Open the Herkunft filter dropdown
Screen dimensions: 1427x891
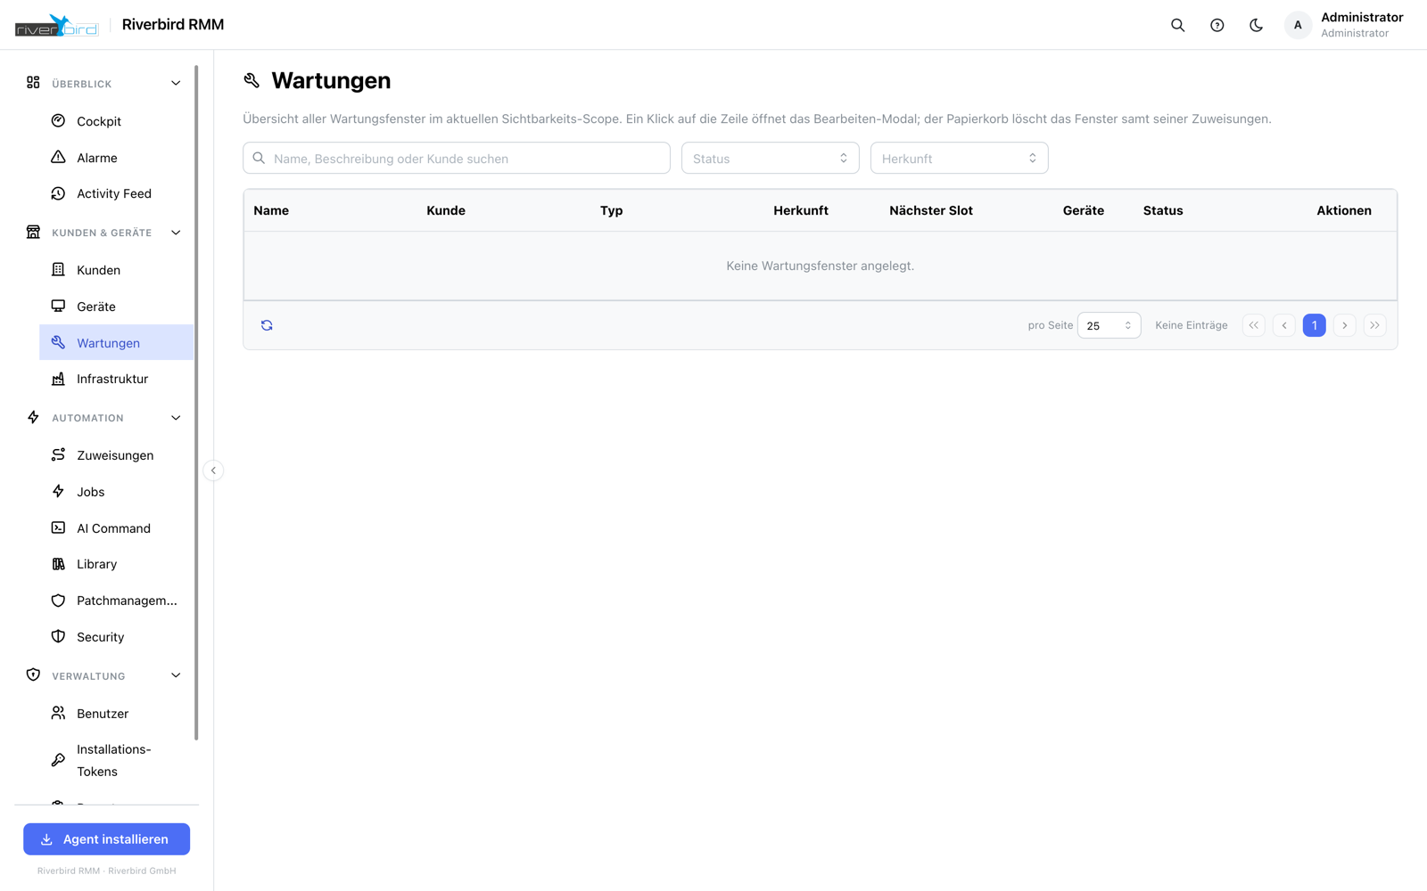(x=959, y=158)
